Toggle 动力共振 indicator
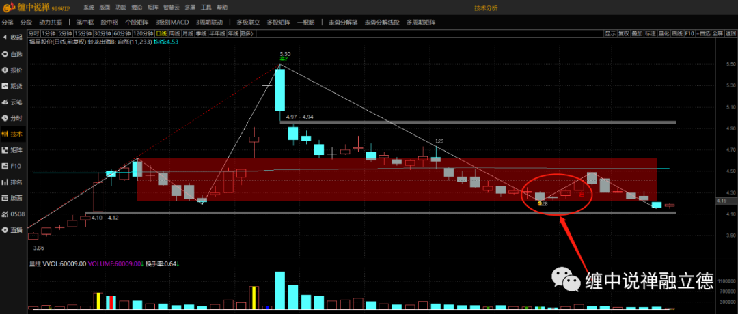738x314 pixels. [51, 22]
